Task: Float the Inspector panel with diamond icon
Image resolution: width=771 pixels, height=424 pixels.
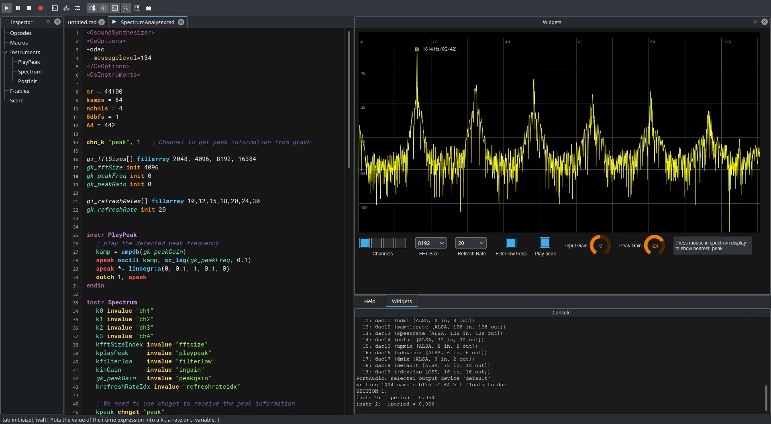Action: pos(48,22)
